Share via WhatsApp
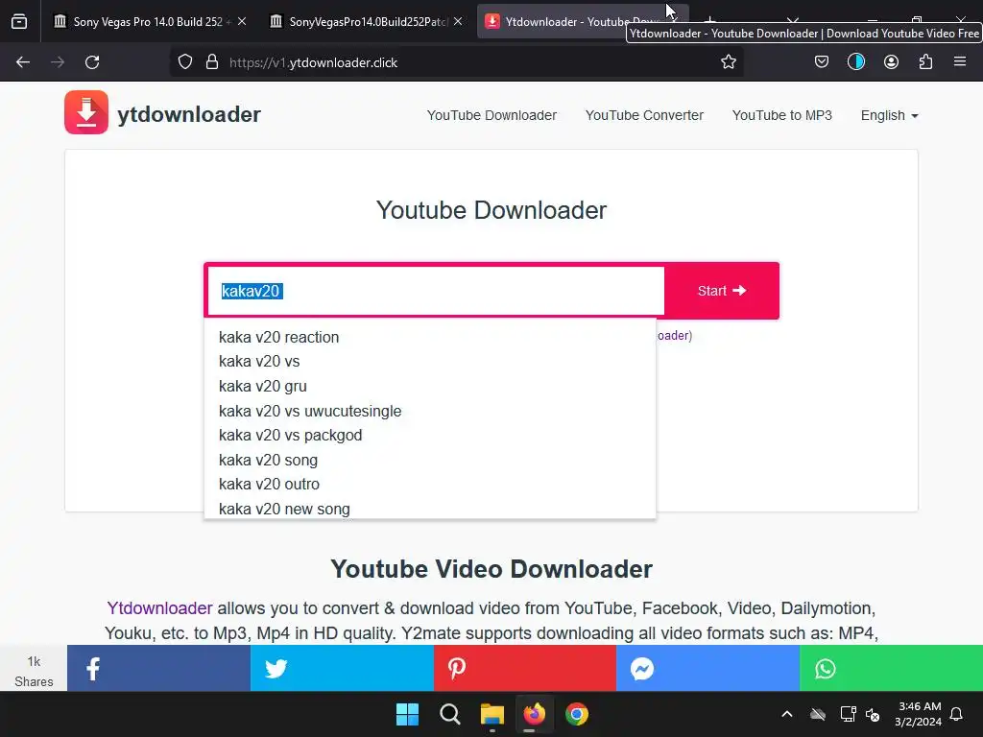This screenshot has height=737, width=983. pyautogui.click(x=891, y=668)
